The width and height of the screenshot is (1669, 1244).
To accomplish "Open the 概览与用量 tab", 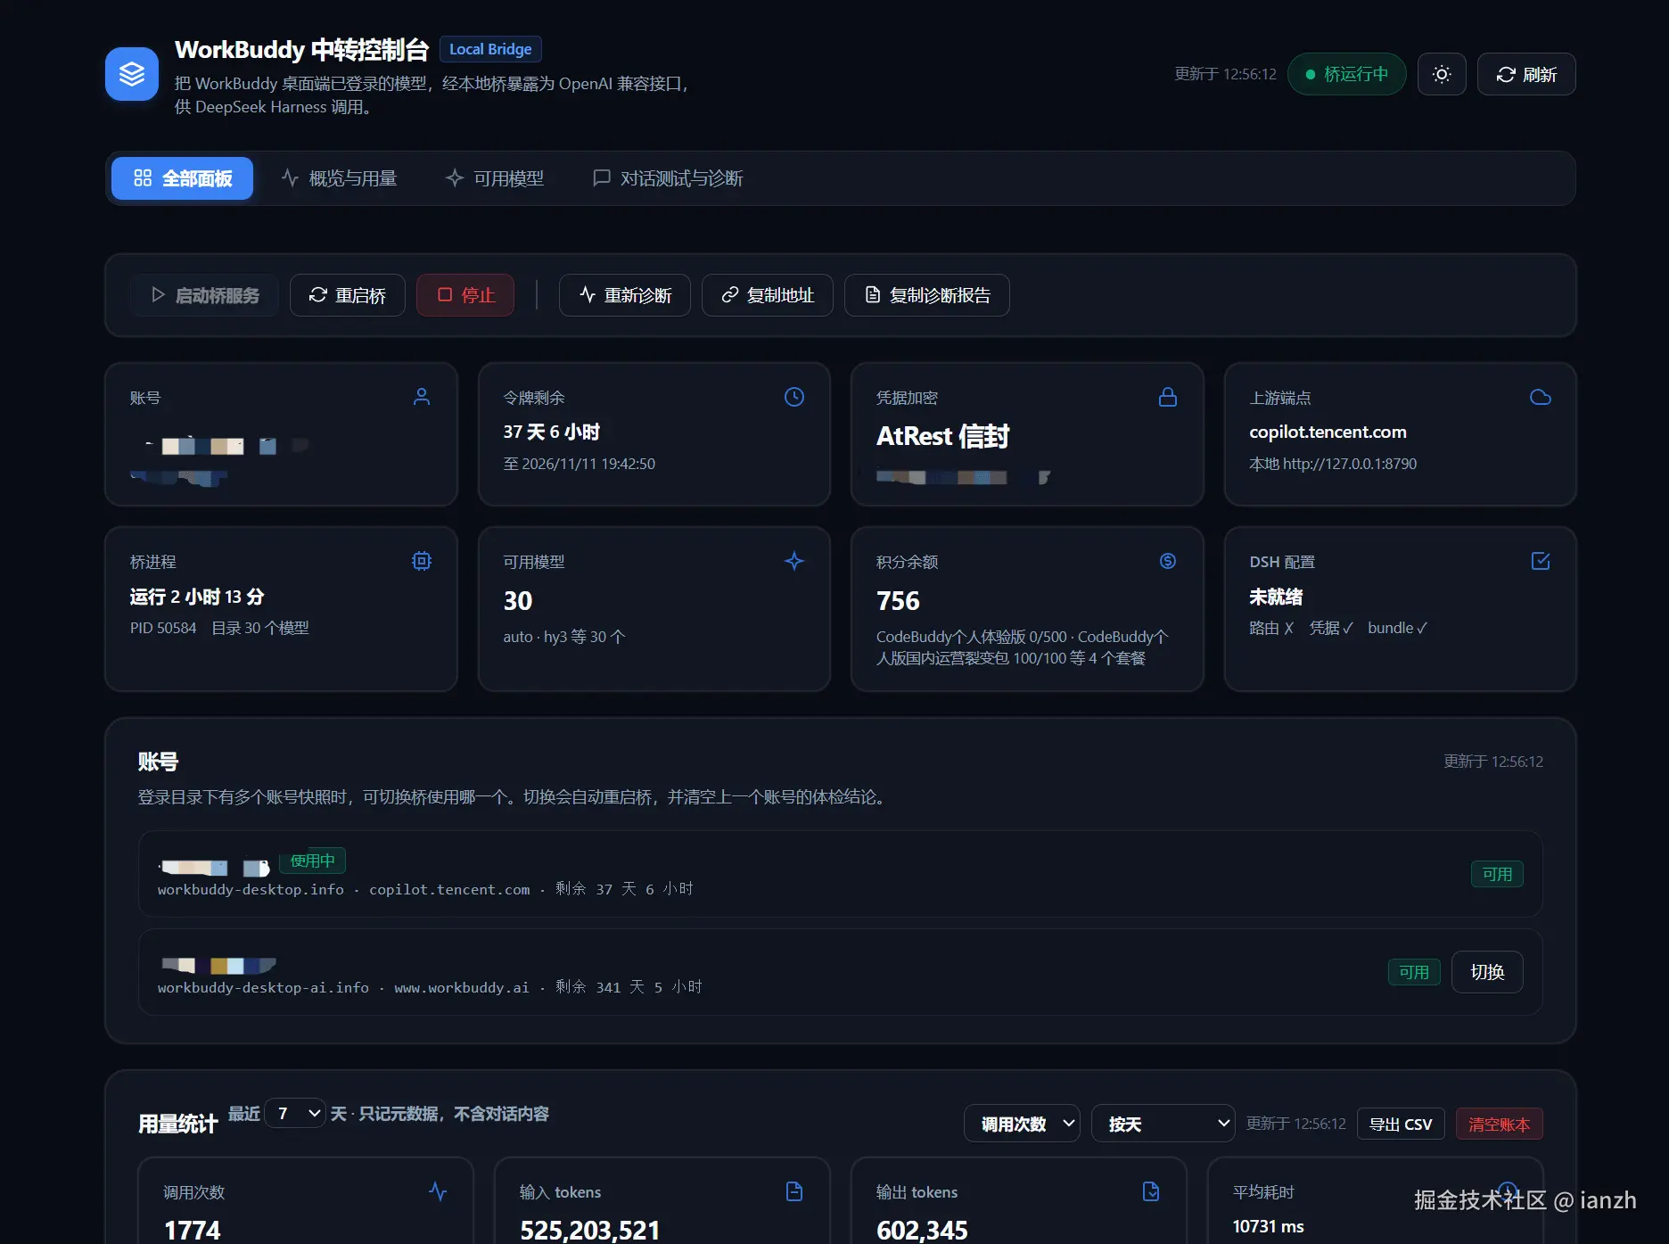I will (x=339, y=178).
